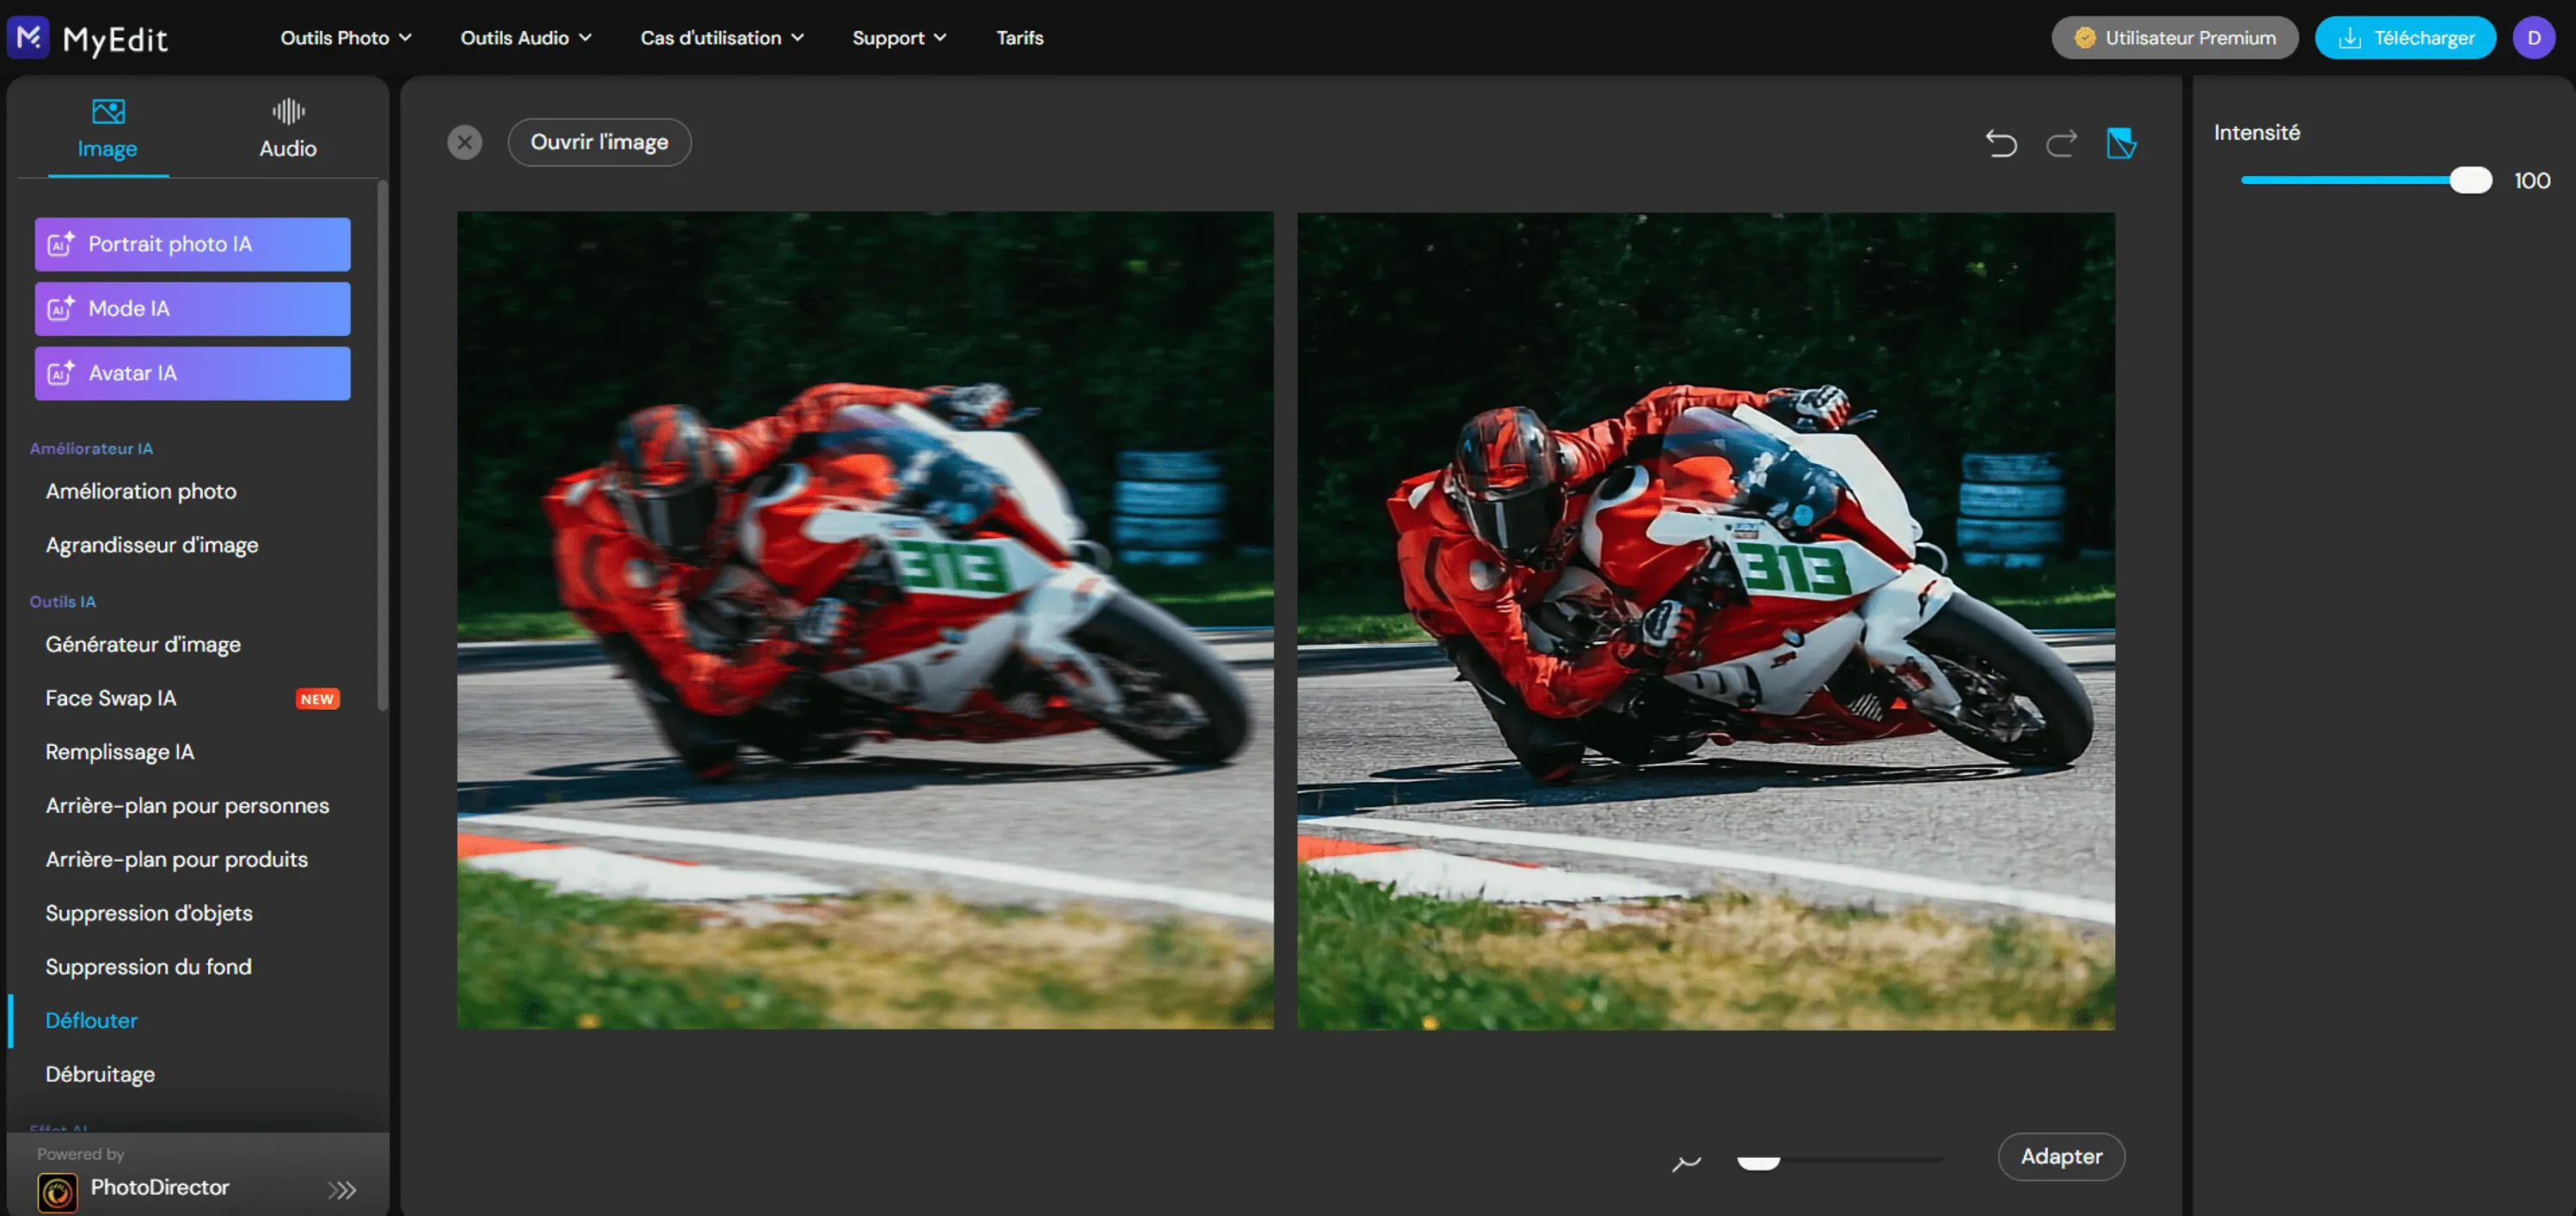This screenshot has height=1216, width=2576.
Task: Click the undo arrow icon
Action: coord(2001,144)
